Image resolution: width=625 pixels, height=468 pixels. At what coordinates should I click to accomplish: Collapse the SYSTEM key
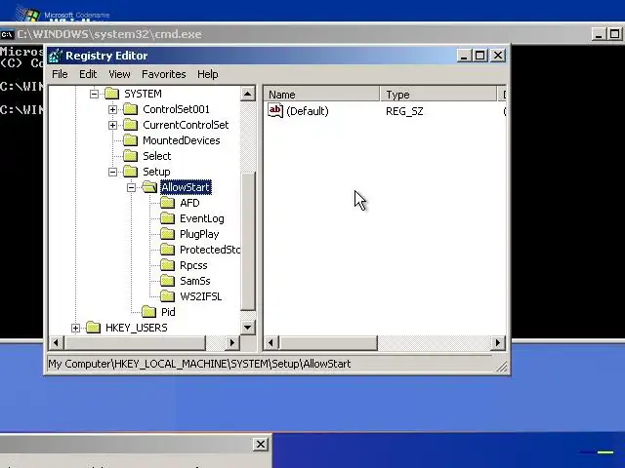(94, 94)
